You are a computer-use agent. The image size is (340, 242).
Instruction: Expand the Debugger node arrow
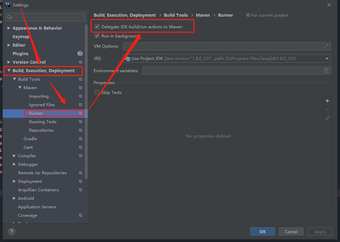pos(14,164)
